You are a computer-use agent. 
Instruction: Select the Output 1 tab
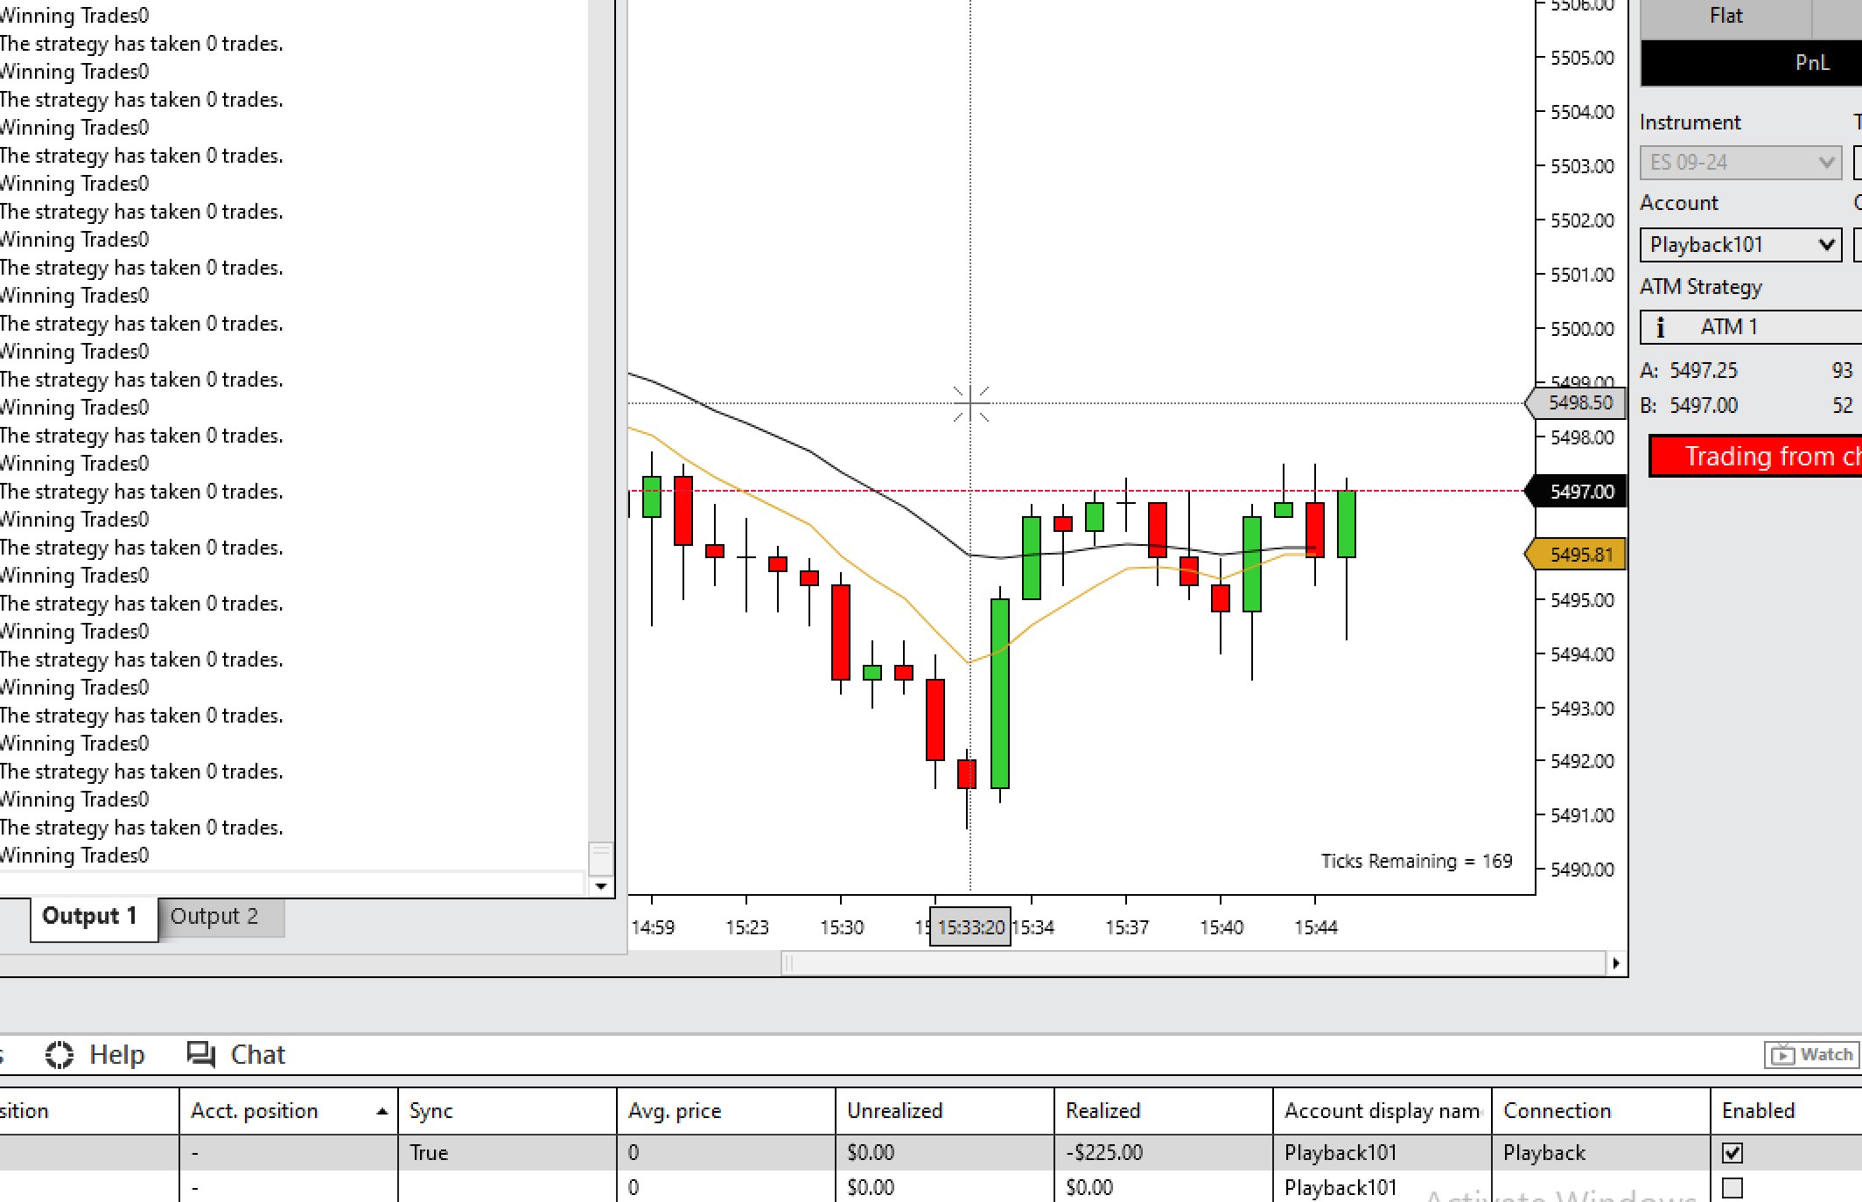pyautogui.click(x=90, y=917)
